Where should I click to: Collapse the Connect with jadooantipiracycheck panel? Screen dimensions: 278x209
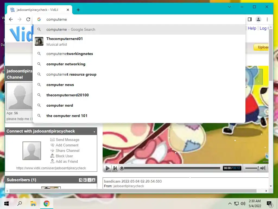(x=94, y=132)
